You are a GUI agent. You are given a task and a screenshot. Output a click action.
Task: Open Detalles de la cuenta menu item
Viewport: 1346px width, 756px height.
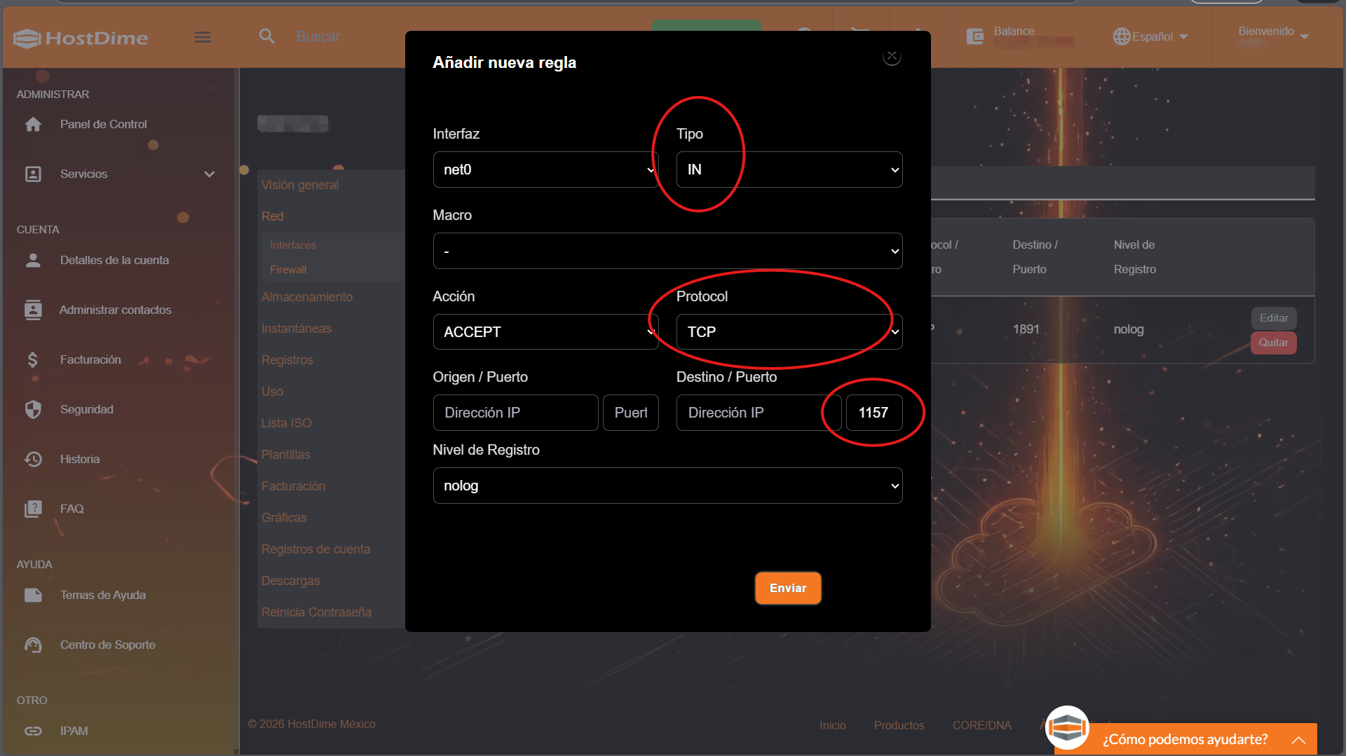[x=114, y=260]
